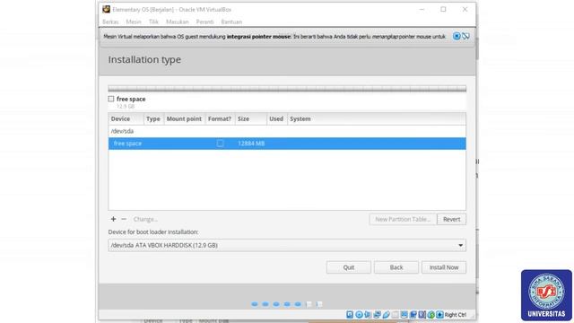Image resolution: width=574 pixels, height=323 pixels.
Task: Click the video recording status icon
Action: tap(413, 315)
